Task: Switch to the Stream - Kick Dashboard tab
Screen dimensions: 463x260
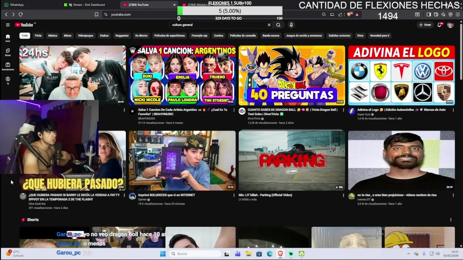Action: tap(89, 5)
